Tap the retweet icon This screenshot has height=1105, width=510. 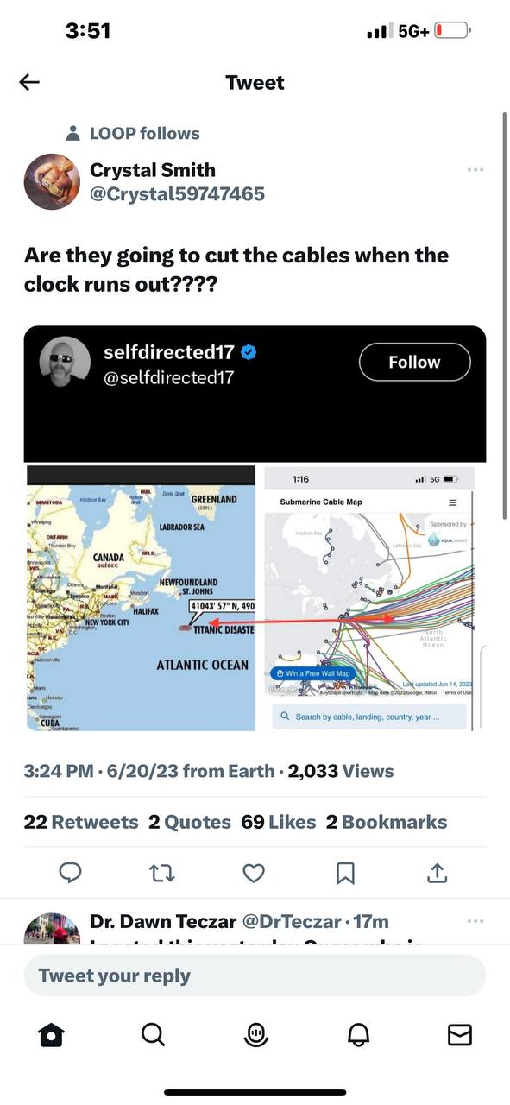[162, 874]
